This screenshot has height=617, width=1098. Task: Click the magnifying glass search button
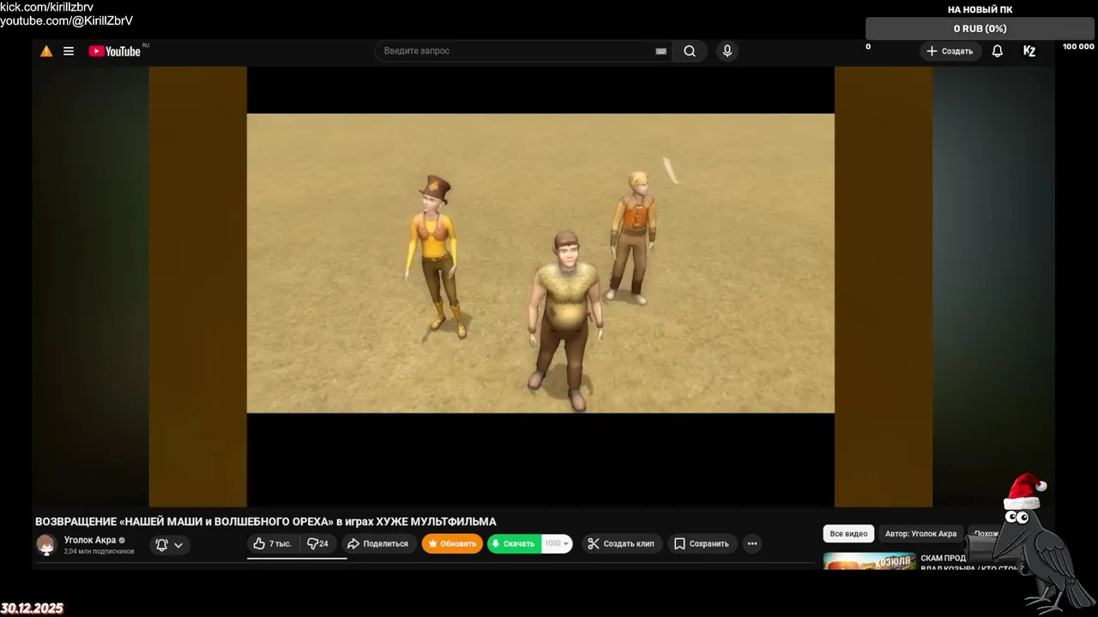tap(690, 51)
